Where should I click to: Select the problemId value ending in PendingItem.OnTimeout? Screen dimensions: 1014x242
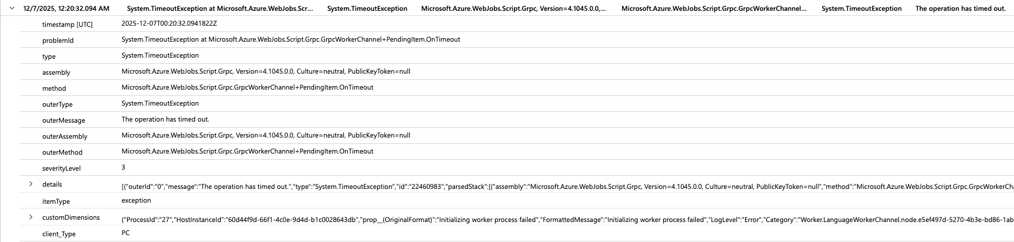coord(291,39)
